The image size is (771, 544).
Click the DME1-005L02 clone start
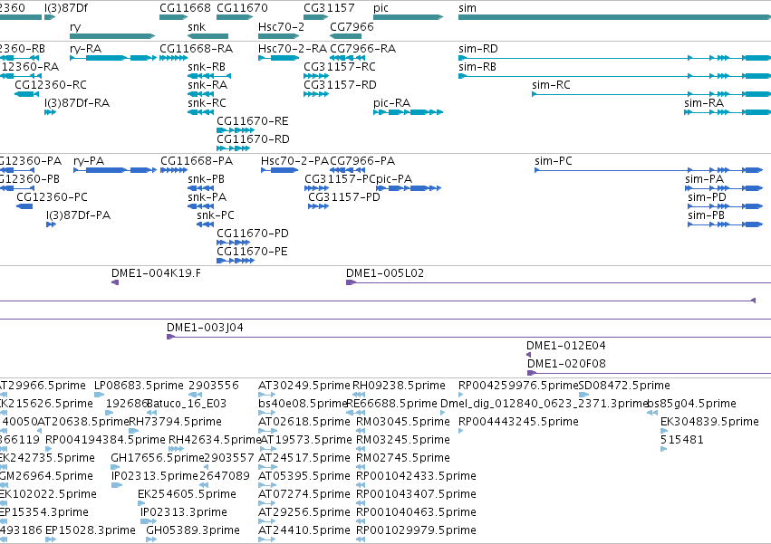(x=351, y=282)
